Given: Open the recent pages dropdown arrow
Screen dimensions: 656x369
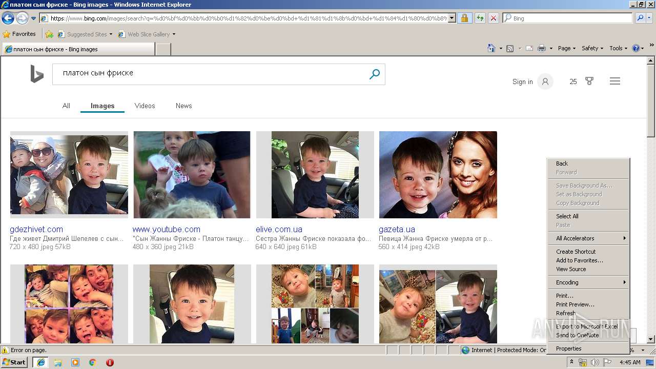Looking at the screenshot, I should click(x=34, y=18).
